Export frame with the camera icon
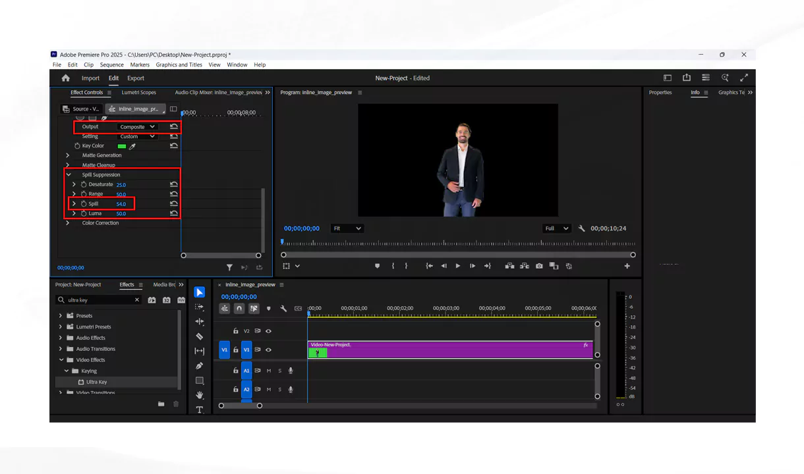 [539, 266]
